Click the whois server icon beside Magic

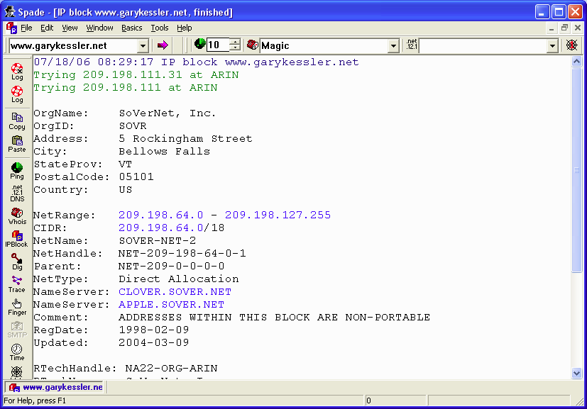pyautogui.click(x=253, y=45)
